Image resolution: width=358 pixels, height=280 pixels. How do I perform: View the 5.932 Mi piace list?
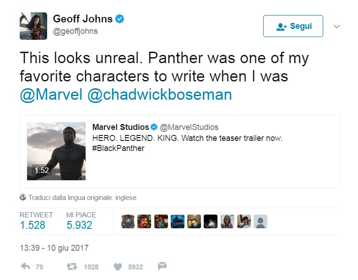point(79,225)
